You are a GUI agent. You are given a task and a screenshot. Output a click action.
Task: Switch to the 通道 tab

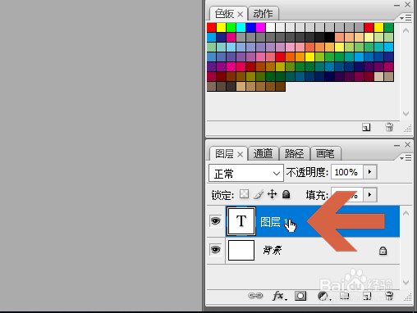point(263,153)
